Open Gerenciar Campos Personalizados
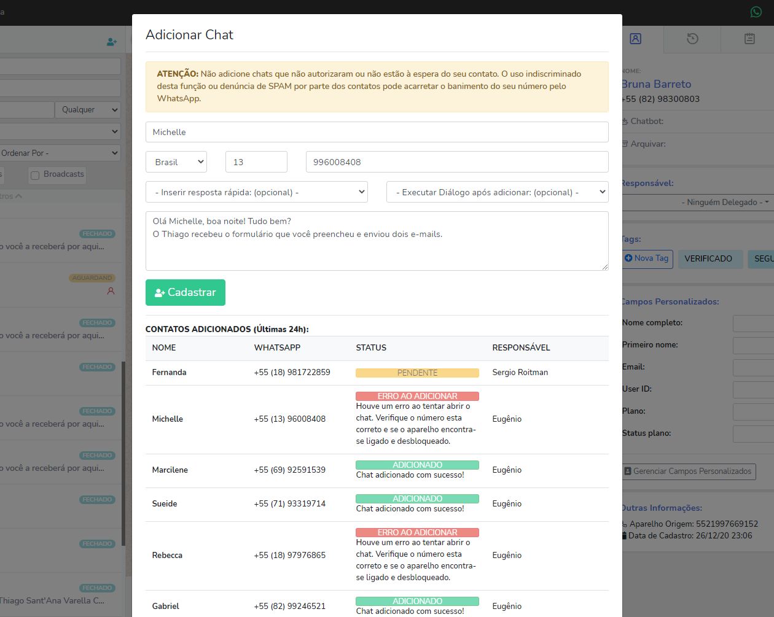 coord(688,471)
